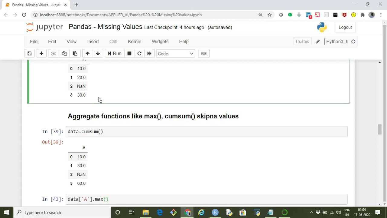Save and checkpoint the notebook
Image resolution: width=387 pixels, height=218 pixels.
[x=29, y=54]
